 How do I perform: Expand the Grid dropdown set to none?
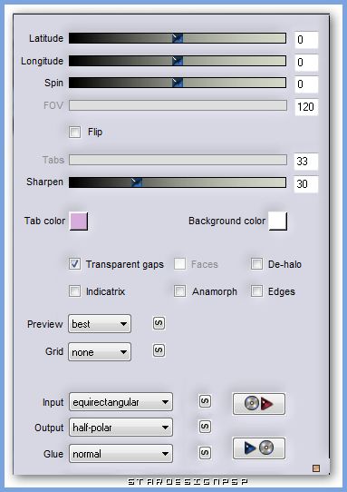[100, 351]
